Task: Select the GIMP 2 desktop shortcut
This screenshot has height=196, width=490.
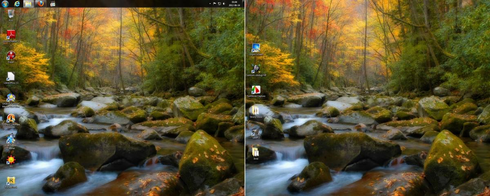Action: tap(256, 133)
